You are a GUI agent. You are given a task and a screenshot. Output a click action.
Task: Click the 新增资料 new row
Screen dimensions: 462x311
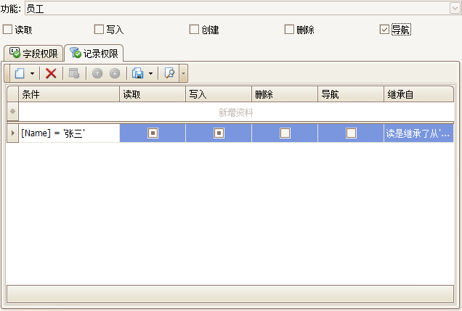(235, 112)
